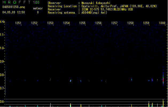Click the 1253 time axis label
Viewport: 168px width, 107px height.
tap(50, 23)
